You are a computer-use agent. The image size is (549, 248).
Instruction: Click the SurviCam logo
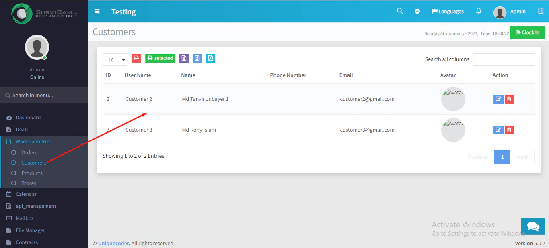pos(44,13)
